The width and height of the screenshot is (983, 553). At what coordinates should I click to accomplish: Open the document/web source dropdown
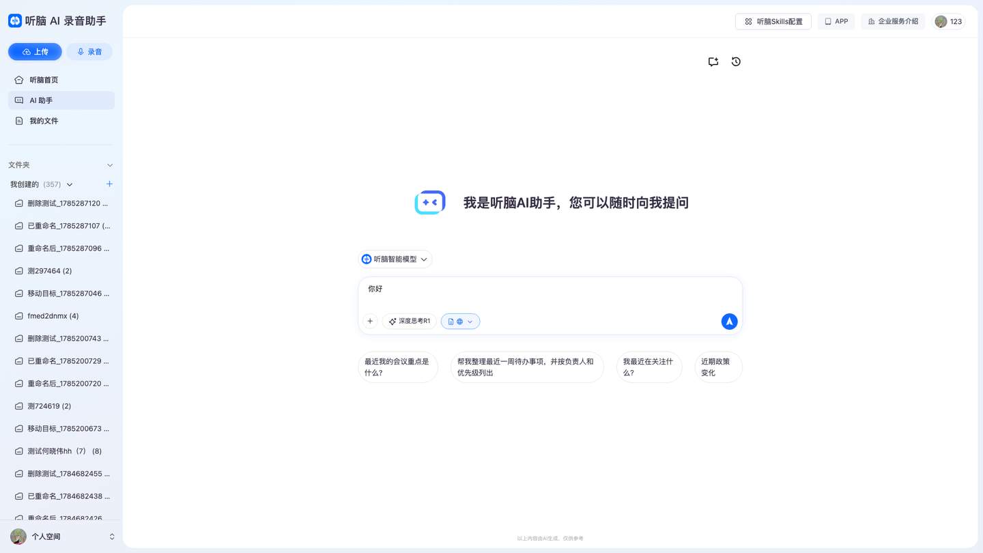(461, 321)
